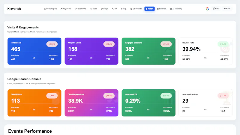Click the Total Impressions 85.6% decrease badge

pyautogui.click(x=109, y=96)
